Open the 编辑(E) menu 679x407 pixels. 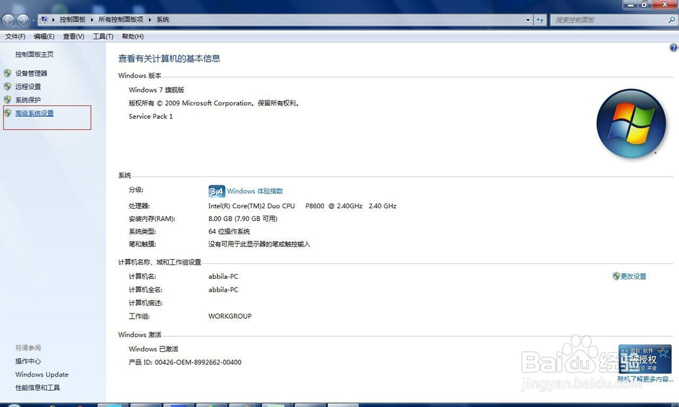pos(44,37)
